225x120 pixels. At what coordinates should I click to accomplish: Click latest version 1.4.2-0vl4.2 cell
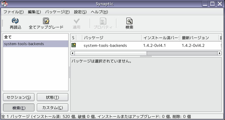pos(193,45)
